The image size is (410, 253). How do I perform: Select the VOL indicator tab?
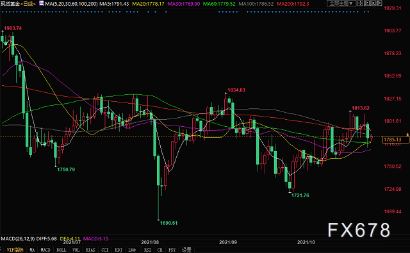(x=76, y=250)
